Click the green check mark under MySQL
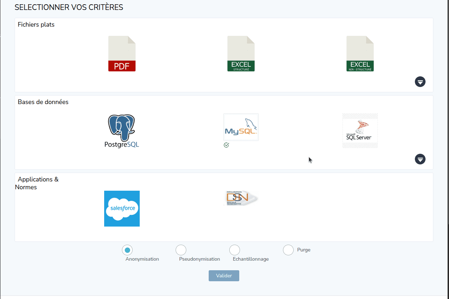Screen dimensions: 449x299 226,145
